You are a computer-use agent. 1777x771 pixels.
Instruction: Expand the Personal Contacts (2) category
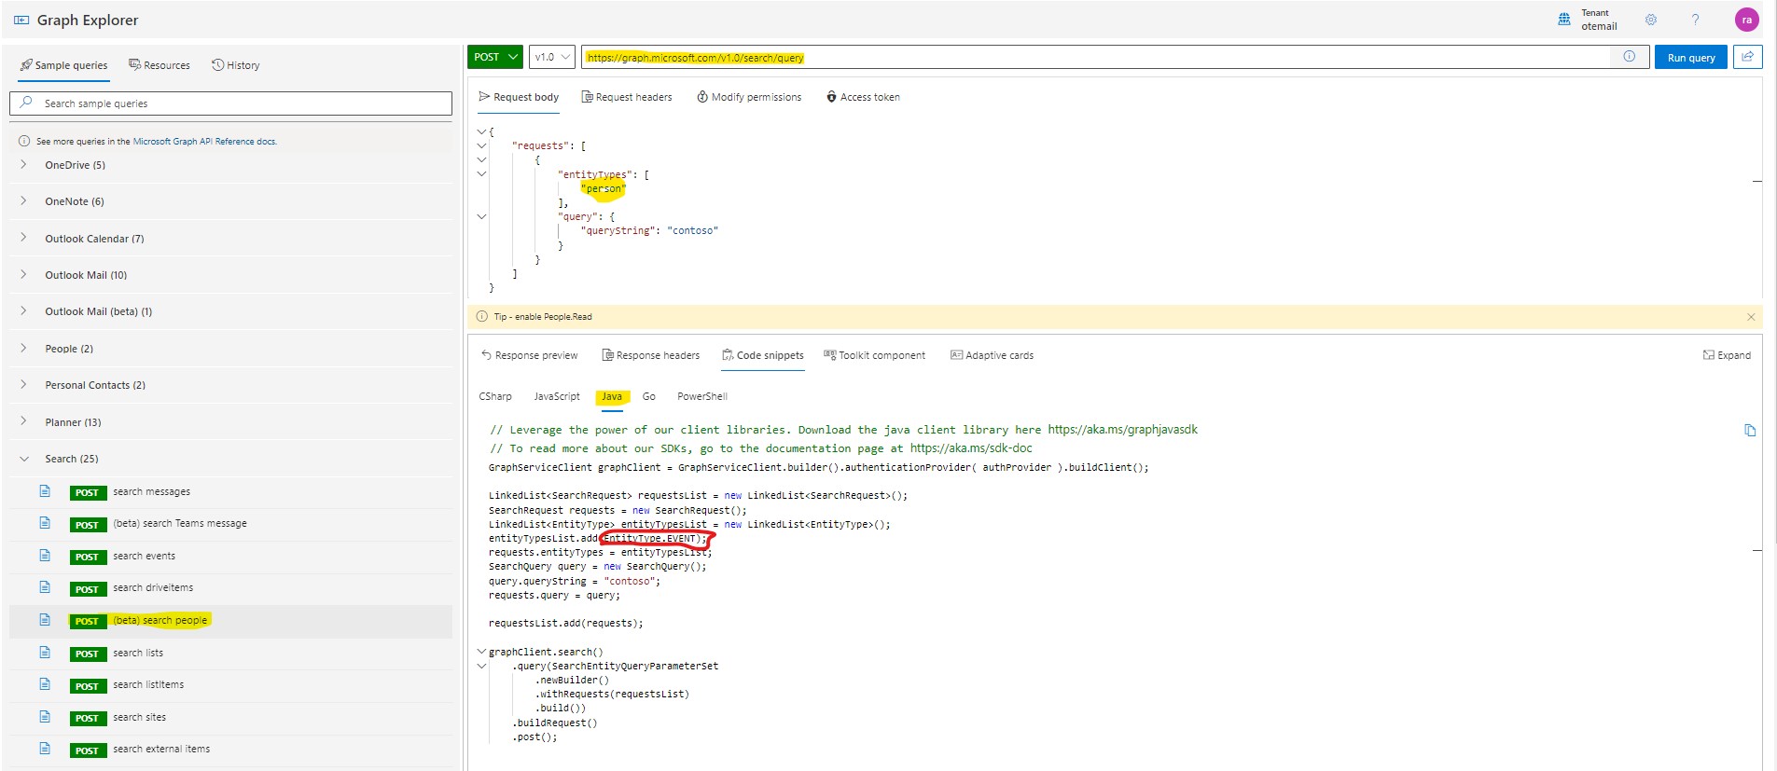[x=23, y=384]
